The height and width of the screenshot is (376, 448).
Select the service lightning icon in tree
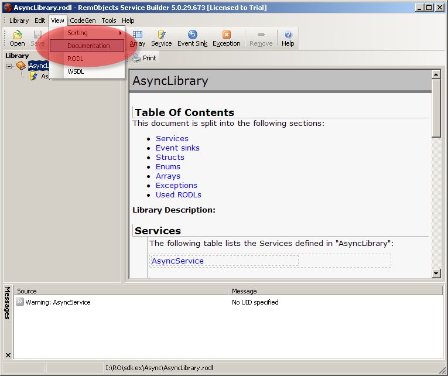click(33, 76)
